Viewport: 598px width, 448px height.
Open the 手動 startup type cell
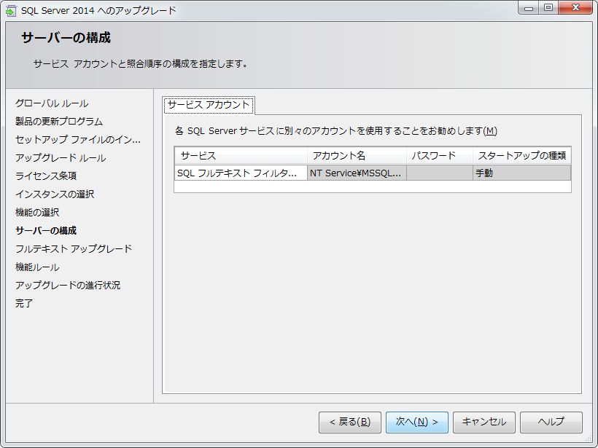tap(521, 173)
